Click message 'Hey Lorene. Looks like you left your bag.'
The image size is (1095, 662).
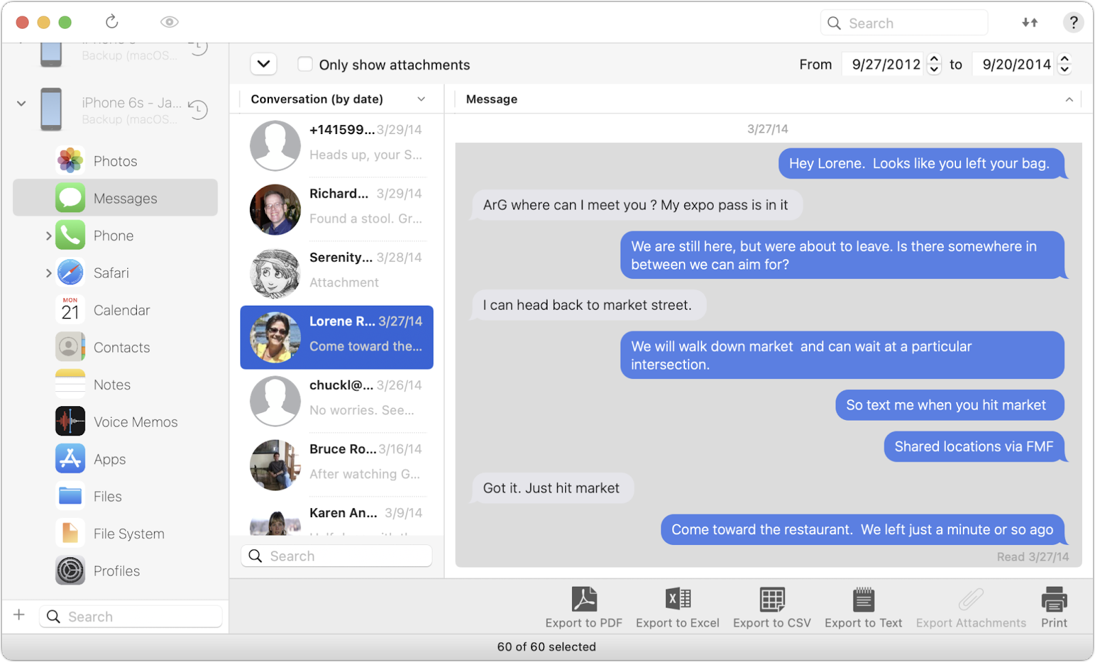click(x=922, y=164)
